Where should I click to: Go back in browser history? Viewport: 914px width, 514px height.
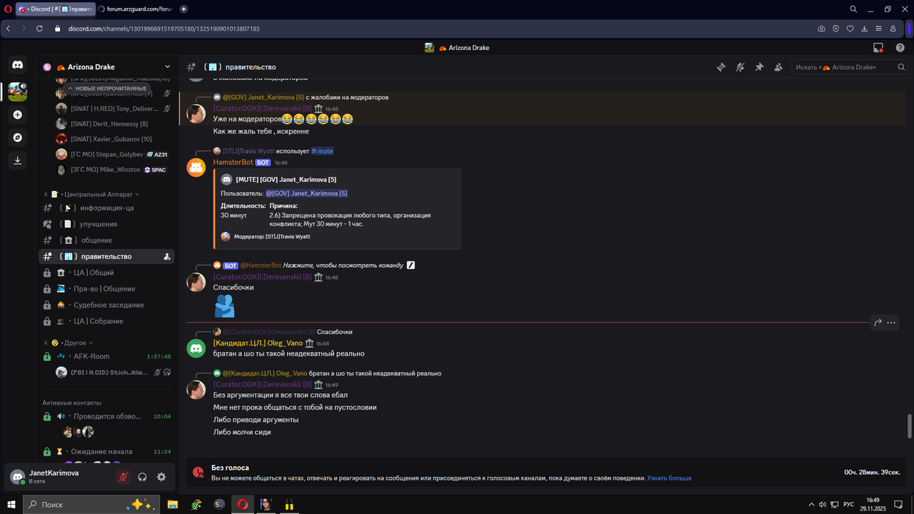8,29
